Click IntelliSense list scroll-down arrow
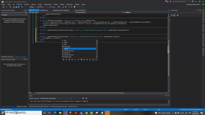 click(x=97, y=57)
